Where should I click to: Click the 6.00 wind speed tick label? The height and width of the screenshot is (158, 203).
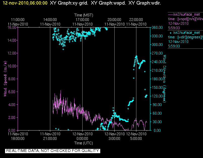point(12,92)
